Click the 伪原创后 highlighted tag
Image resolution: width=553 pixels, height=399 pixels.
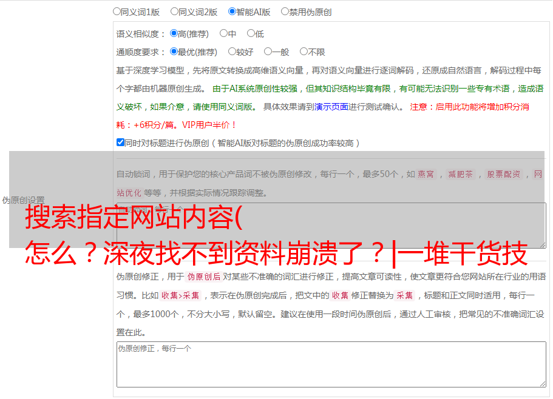click(x=204, y=277)
